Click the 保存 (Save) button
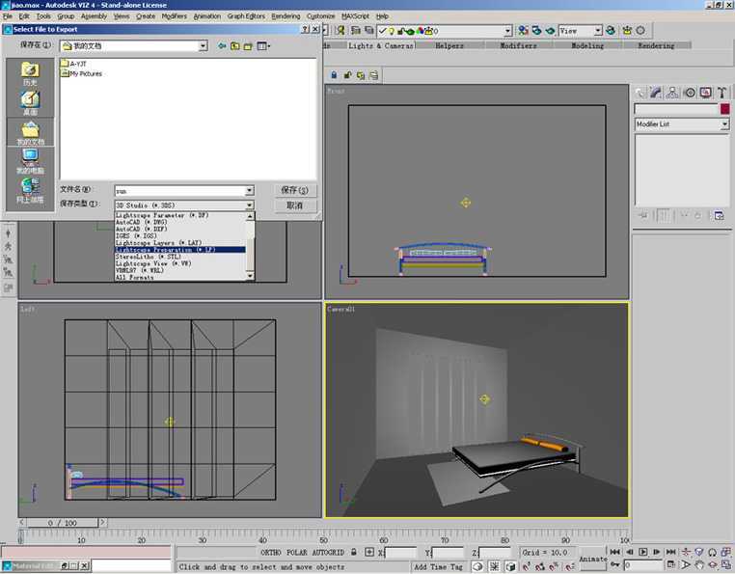Viewport: 735px width, 574px height. tap(294, 190)
